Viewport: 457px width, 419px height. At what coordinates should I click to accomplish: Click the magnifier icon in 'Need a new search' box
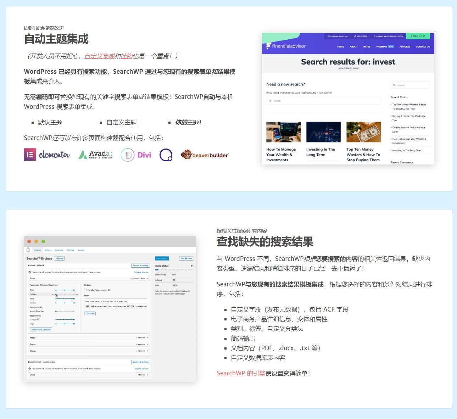270,101
